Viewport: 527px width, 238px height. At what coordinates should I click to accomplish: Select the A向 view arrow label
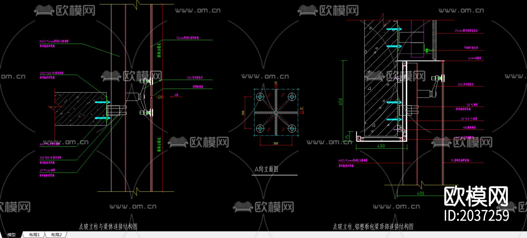[176, 95]
